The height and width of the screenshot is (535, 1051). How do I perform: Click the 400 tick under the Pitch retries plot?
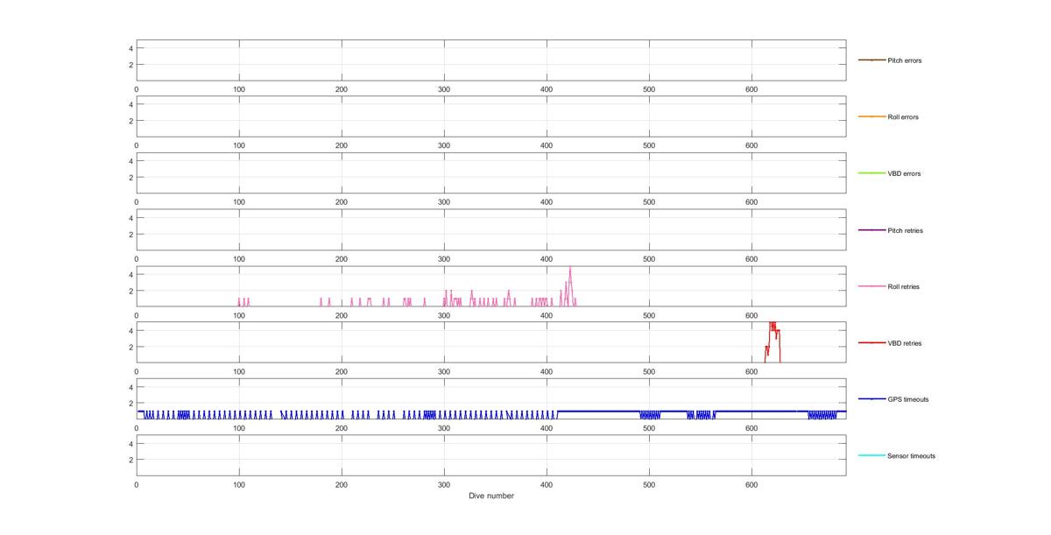point(547,258)
